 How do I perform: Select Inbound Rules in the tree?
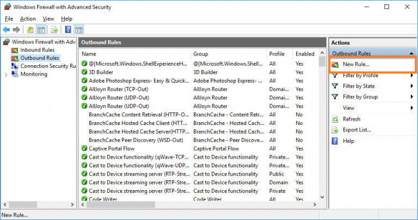(37, 50)
